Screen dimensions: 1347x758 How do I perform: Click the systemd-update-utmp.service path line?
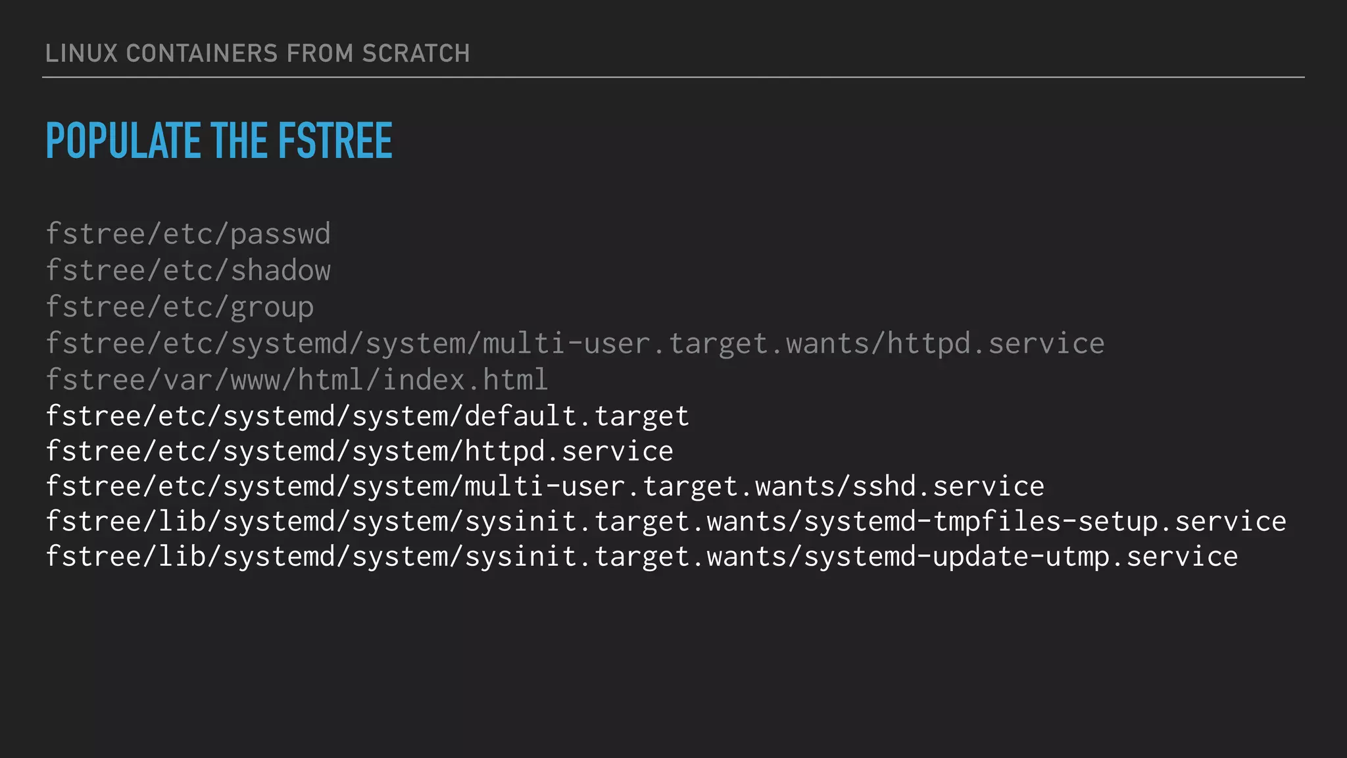(641, 557)
